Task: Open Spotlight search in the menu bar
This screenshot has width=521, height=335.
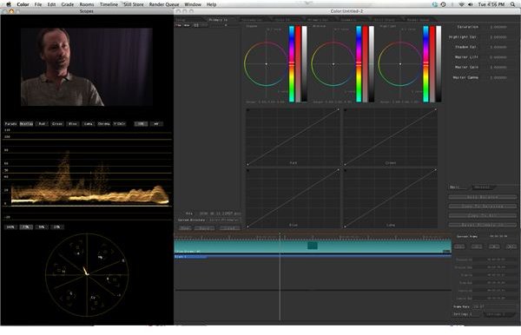Action: pos(512,4)
